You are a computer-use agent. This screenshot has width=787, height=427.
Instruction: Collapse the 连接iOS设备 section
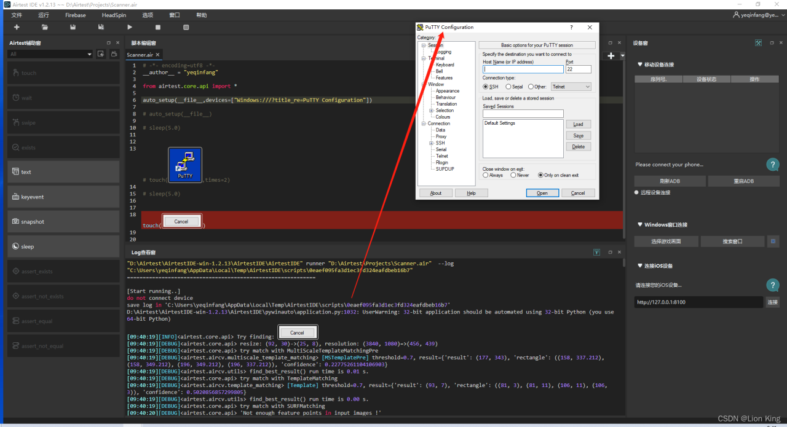[639, 266]
